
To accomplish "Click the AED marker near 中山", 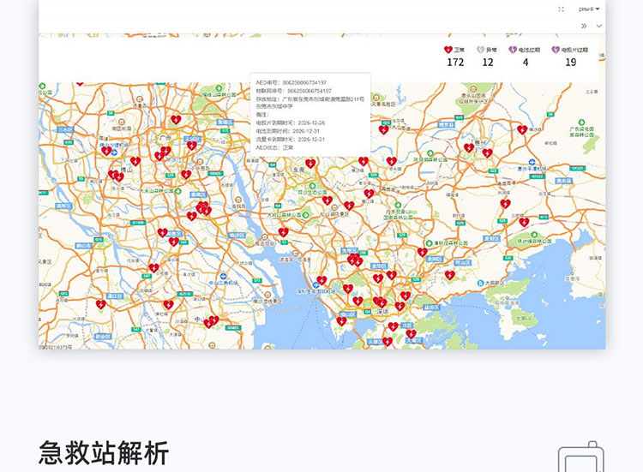I will pyautogui.click(x=209, y=322).
